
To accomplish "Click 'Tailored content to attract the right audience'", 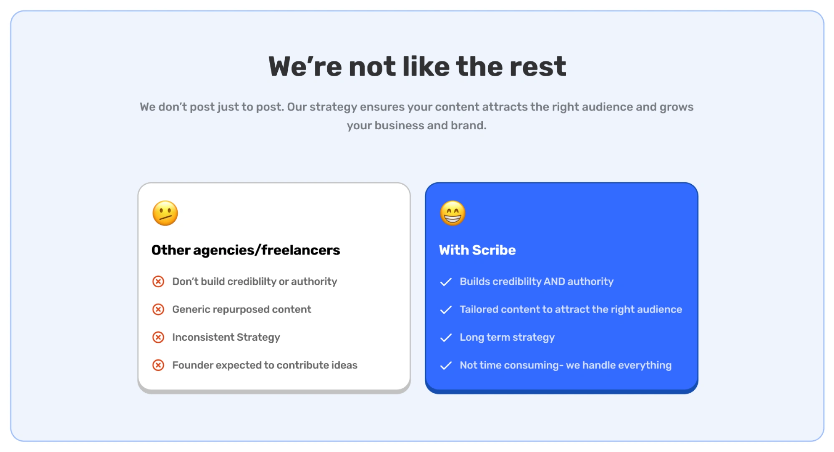I will pyautogui.click(x=571, y=309).
